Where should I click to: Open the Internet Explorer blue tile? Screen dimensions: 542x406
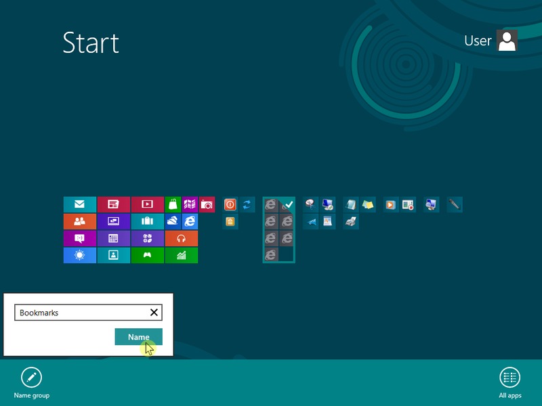tap(190, 221)
